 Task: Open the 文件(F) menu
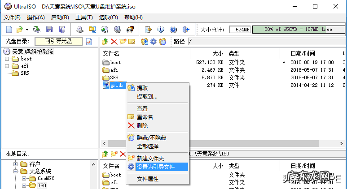point(12,17)
